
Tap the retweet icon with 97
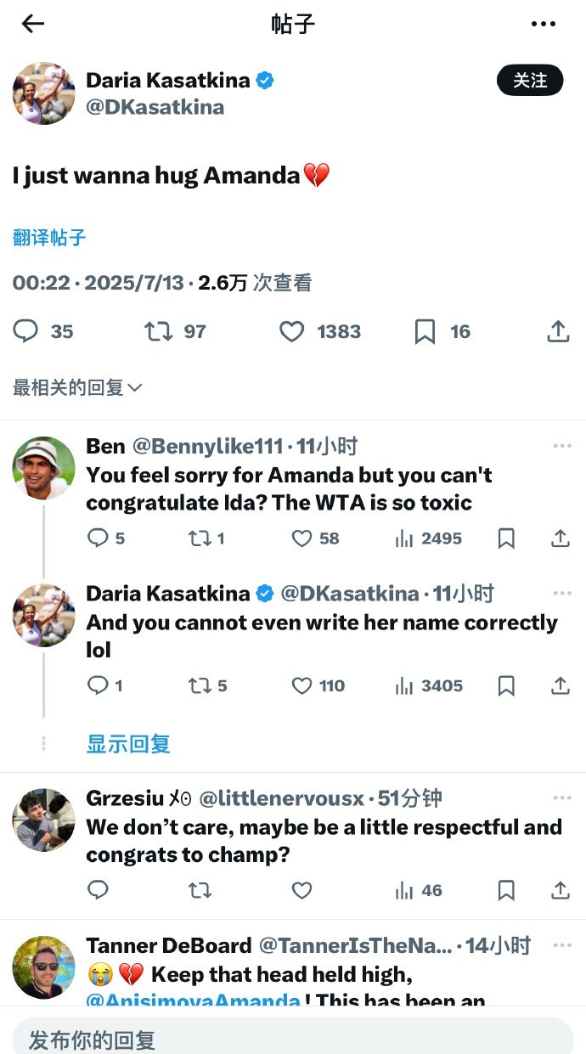(159, 331)
